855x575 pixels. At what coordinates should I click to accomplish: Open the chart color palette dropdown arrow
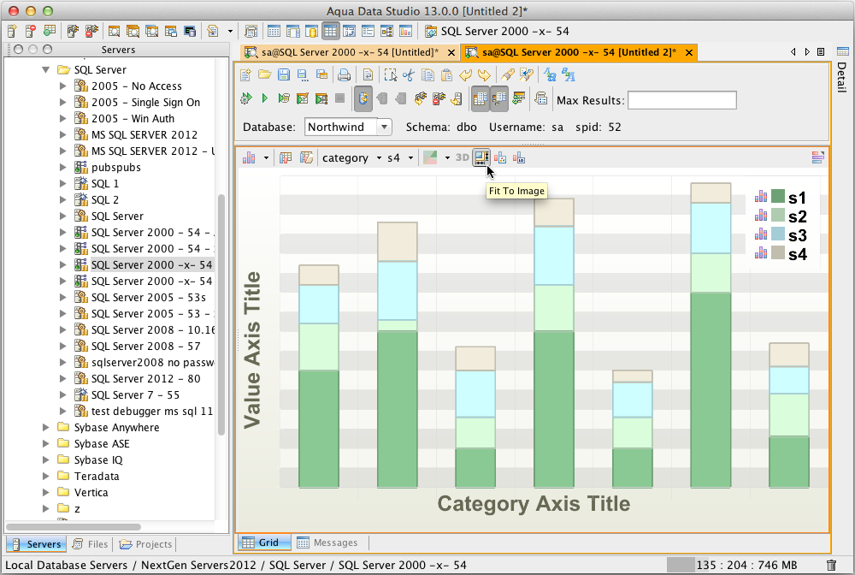tap(447, 158)
